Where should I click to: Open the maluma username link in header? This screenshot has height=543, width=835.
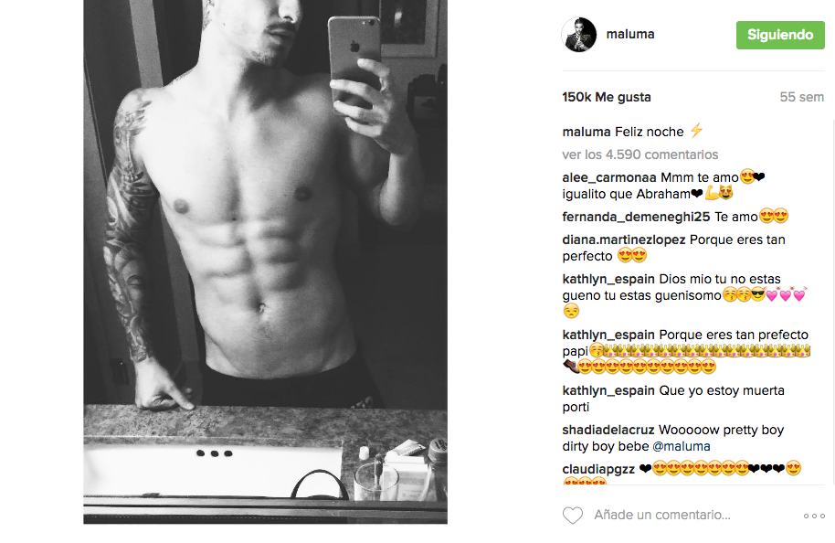pyautogui.click(x=630, y=34)
